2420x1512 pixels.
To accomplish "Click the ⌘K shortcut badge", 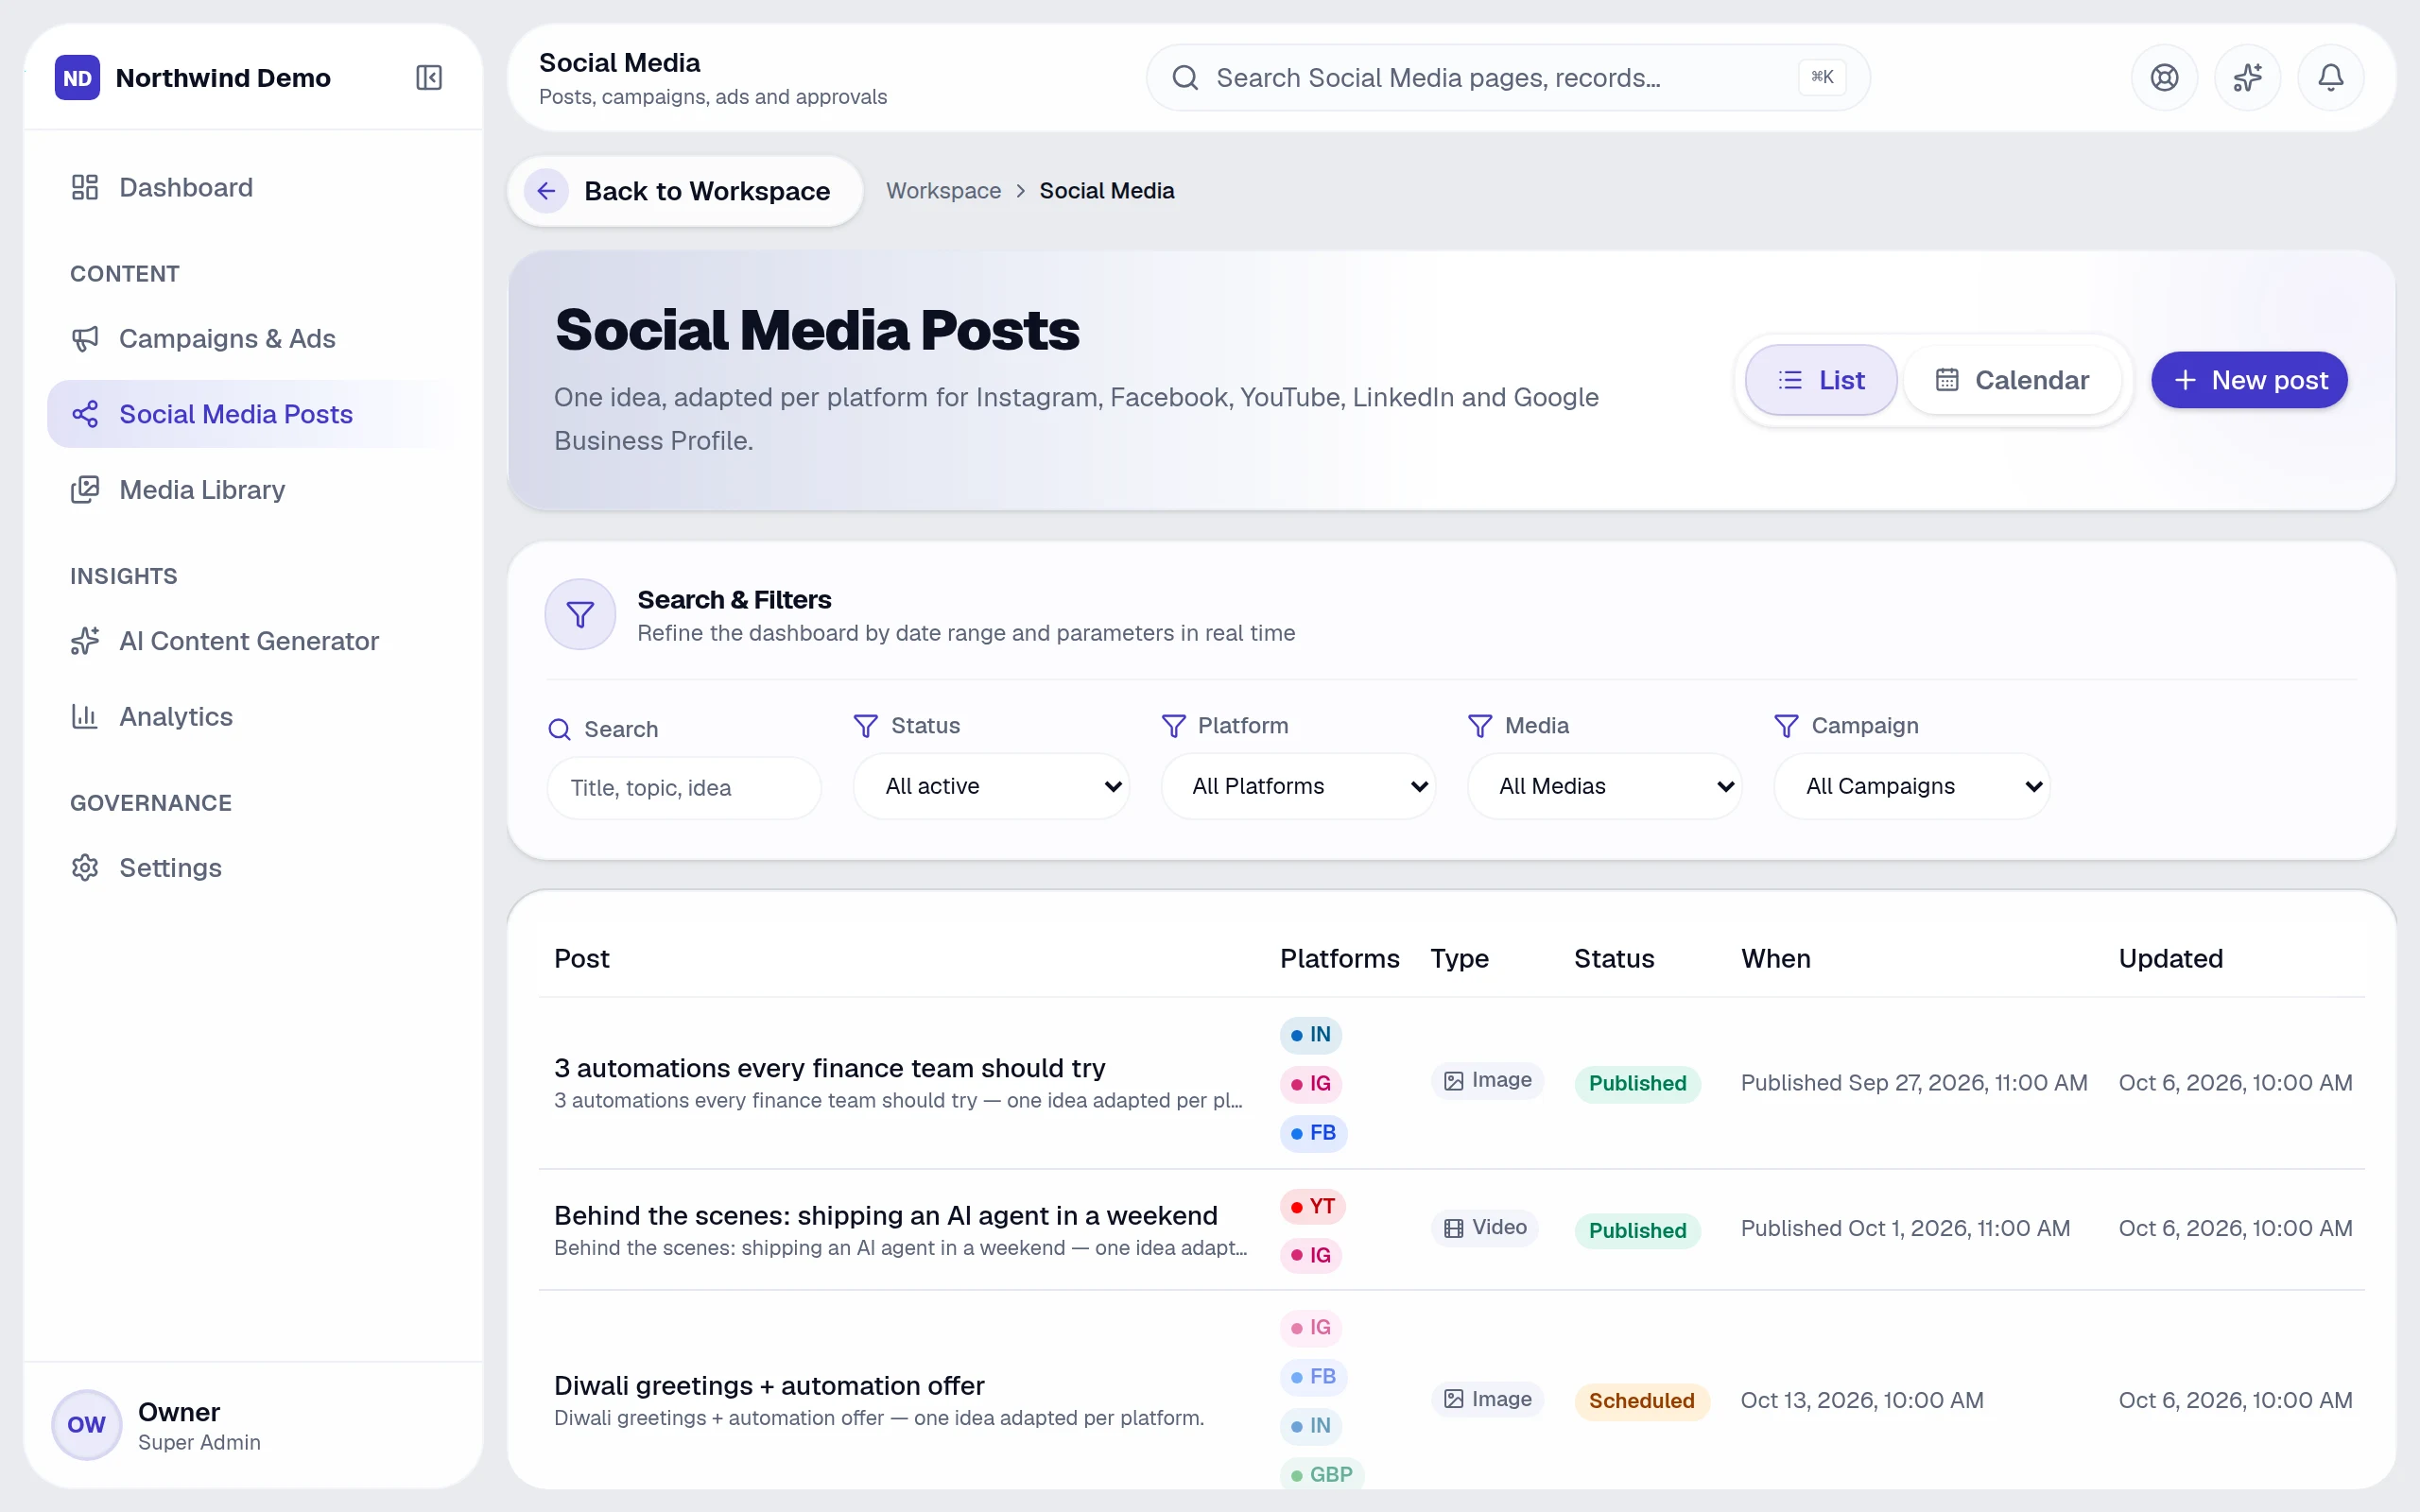I will (x=1822, y=77).
